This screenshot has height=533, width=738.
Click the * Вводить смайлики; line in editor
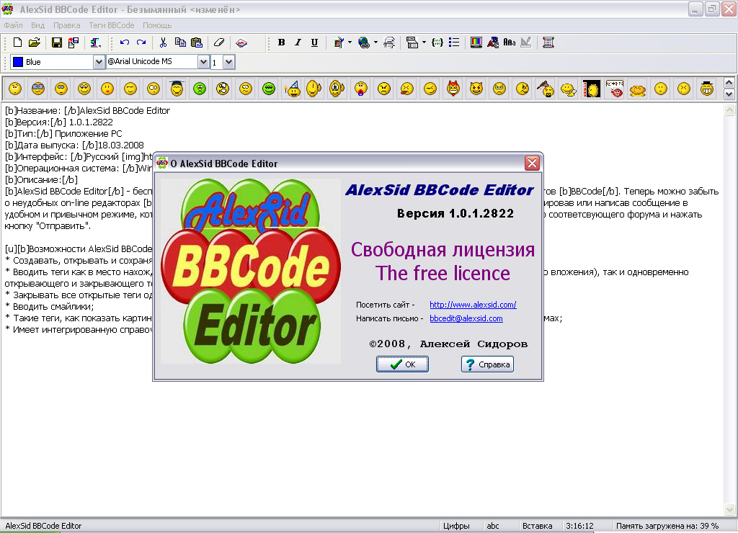[x=50, y=307]
